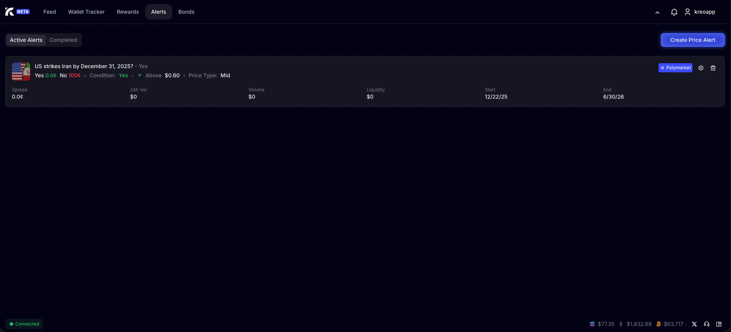Click the kreoapp username
The image size is (731, 332).
click(705, 12)
